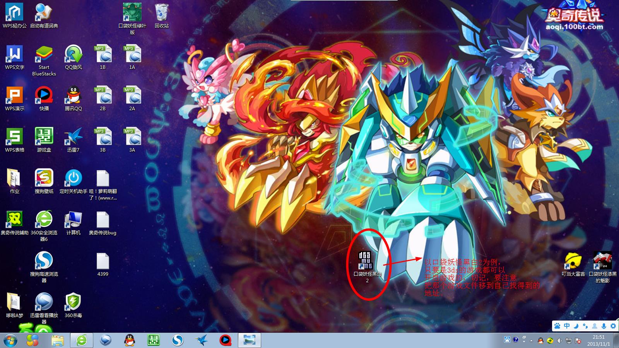Image resolution: width=619 pixels, height=348 pixels.
Task: Open WPS表格 spreadsheet shortcut
Action: pos(15,140)
